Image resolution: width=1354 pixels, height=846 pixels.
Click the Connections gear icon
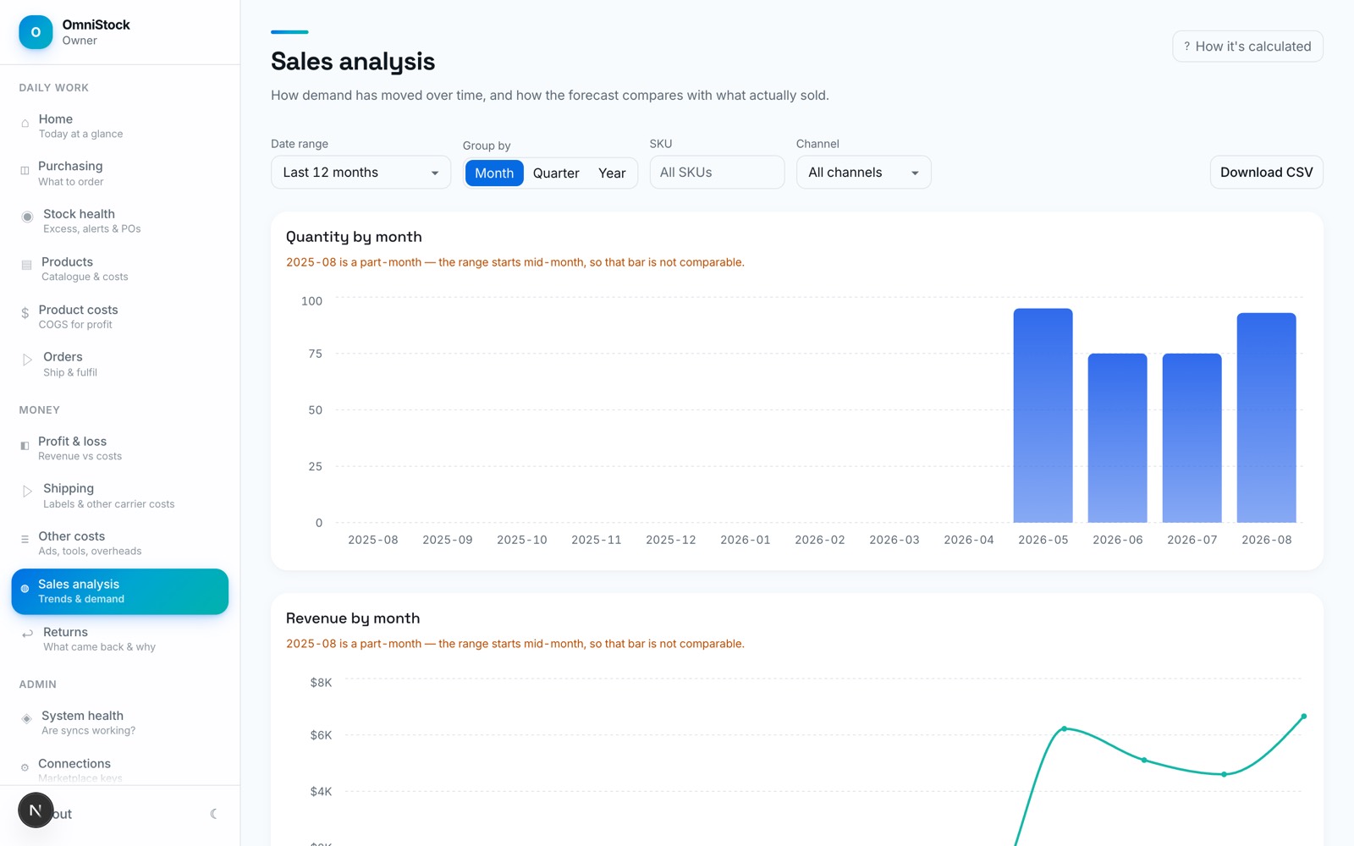[x=25, y=768]
